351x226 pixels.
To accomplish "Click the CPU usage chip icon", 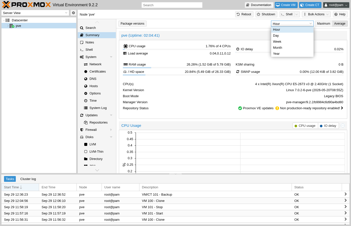I will point(126,46).
